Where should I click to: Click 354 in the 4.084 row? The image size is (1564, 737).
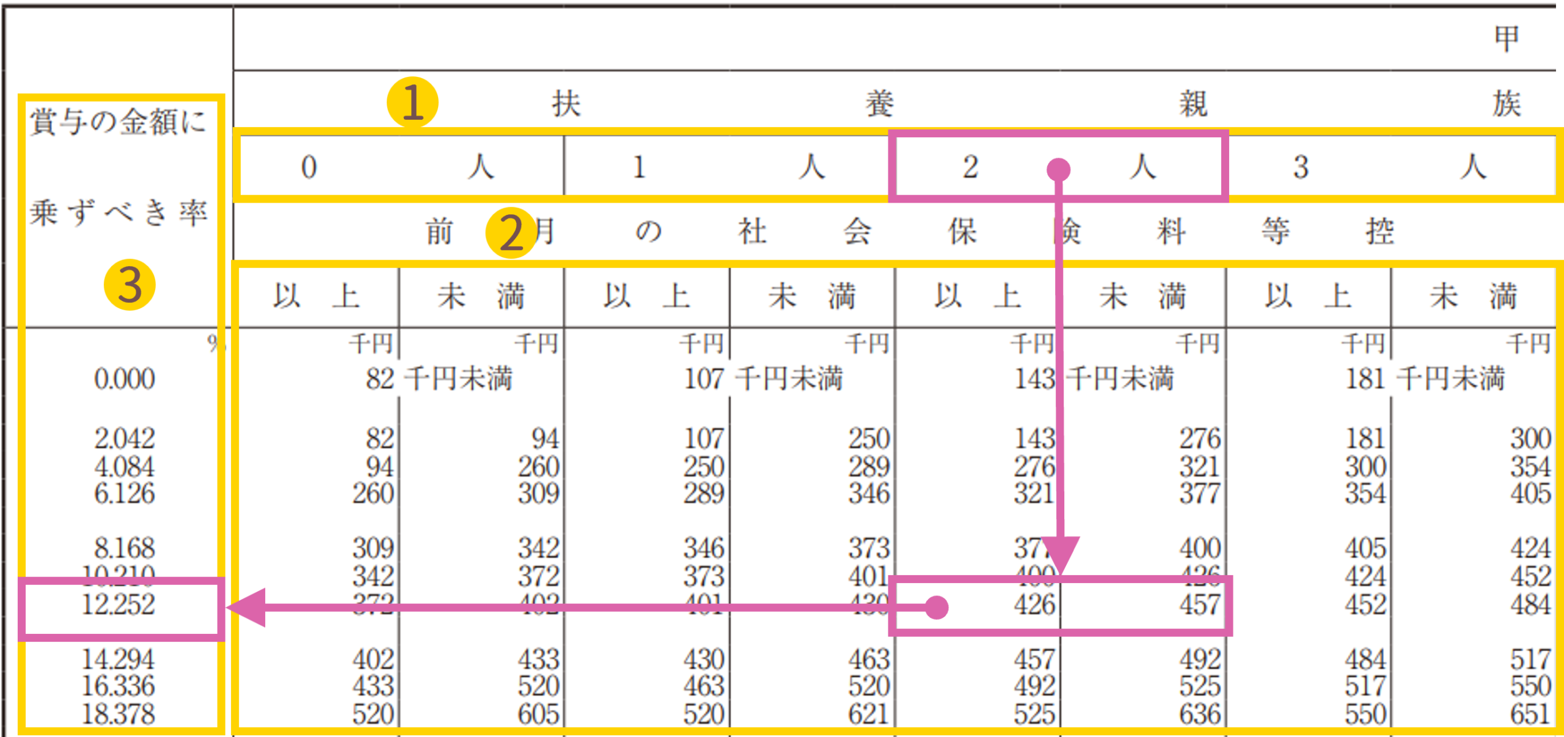(1531, 467)
